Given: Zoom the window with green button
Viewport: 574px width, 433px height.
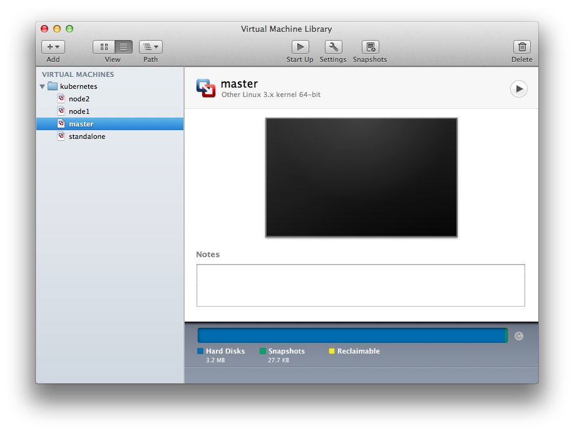Looking at the screenshot, I should pos(69,29).
